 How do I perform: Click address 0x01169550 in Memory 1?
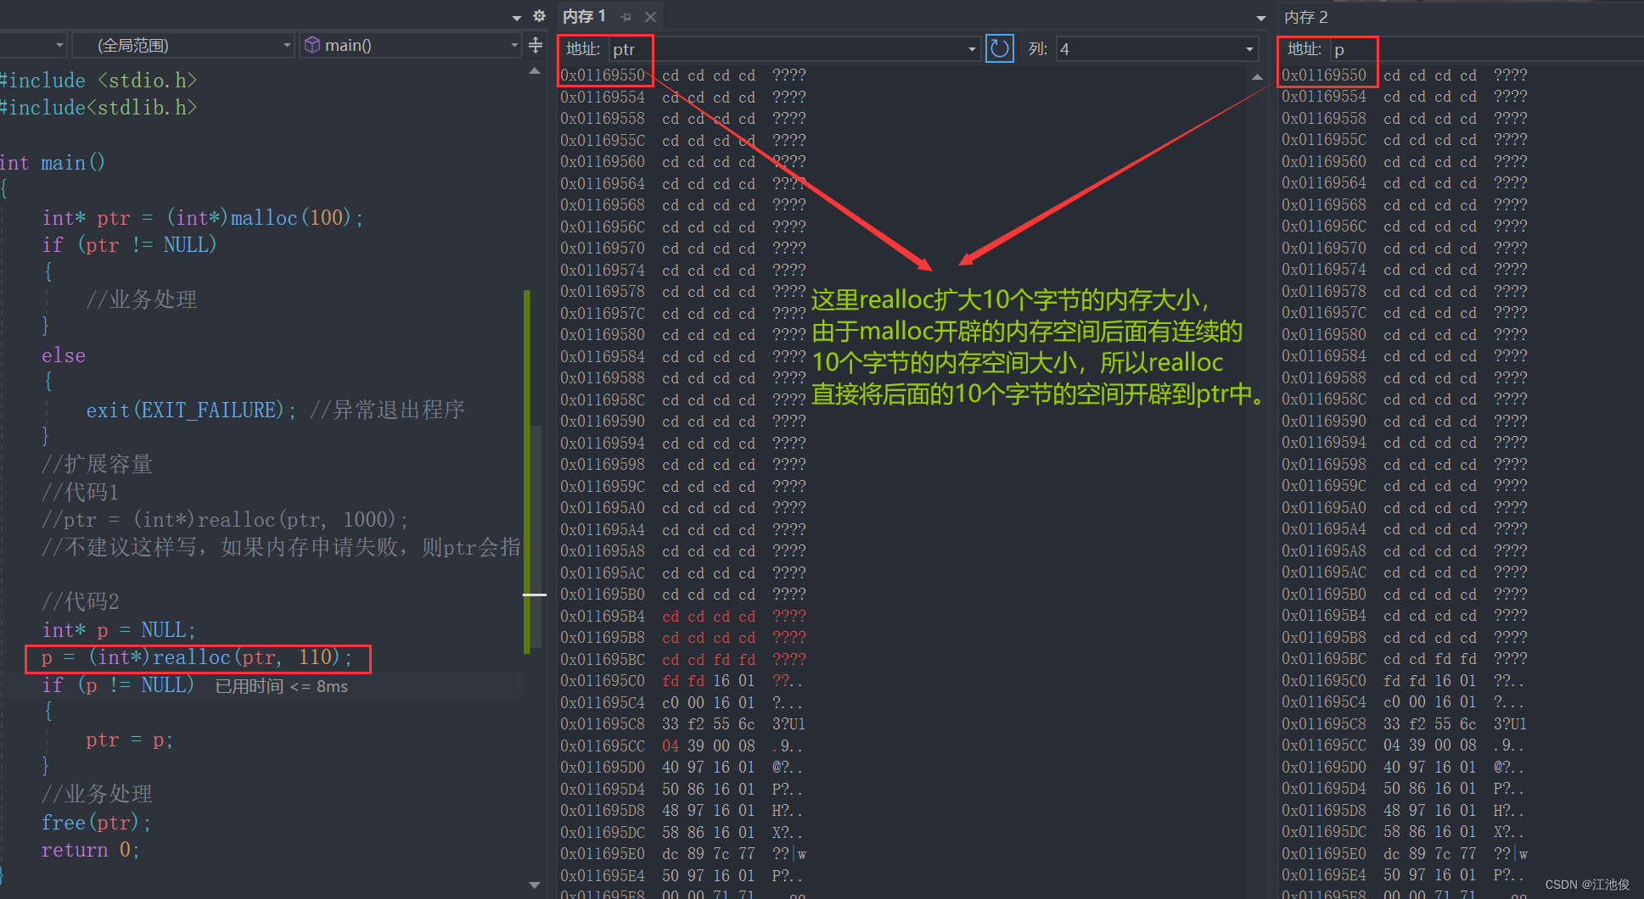tap(603, 75)
